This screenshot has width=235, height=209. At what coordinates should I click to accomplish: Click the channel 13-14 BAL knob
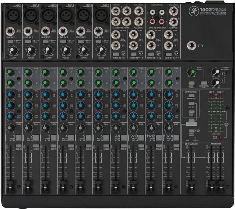(168, 128)
